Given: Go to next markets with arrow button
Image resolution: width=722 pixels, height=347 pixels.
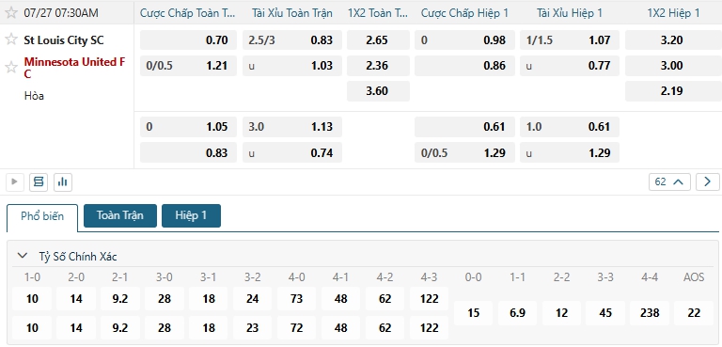Looking at the screenshot, I should 707,182.
